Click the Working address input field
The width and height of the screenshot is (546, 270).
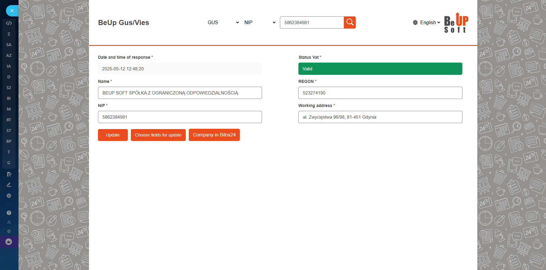pyautogui.click(x=380, y=117)
